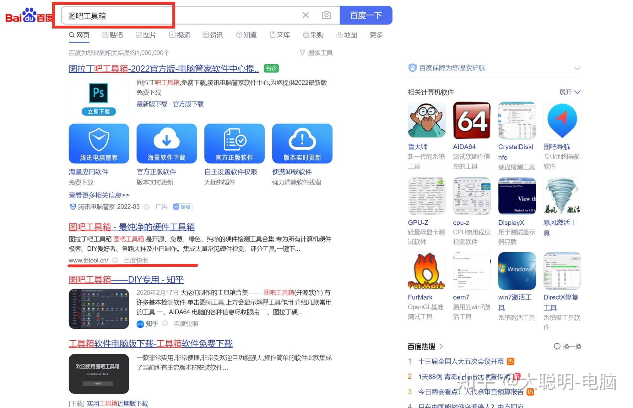Clear the search box with X icon
The image size is (633, 408).
pyautogui.click(x=306, y=15)
